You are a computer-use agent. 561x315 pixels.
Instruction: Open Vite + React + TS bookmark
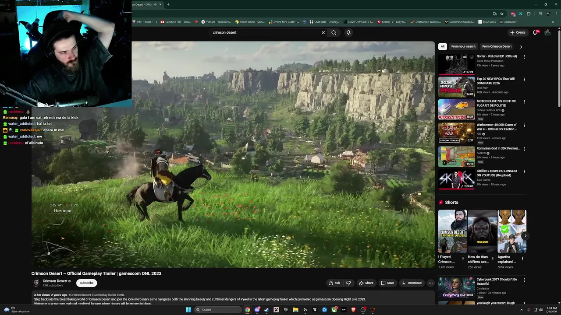click(145, 21)
